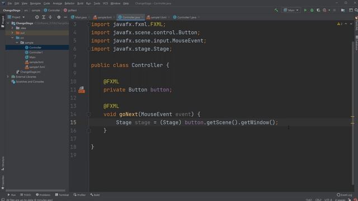Click the tool windows toggle in status bar corner

pyautogui.click(x=2, y=200)
